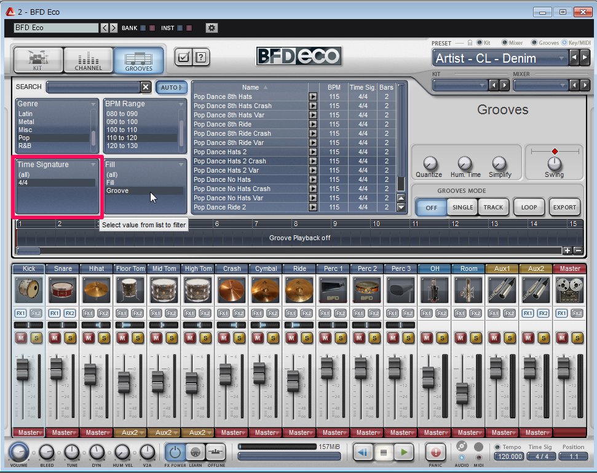Screen dimensions: 597x473
Task: Expand the BPM Range filter arrow
Action: 181,104
